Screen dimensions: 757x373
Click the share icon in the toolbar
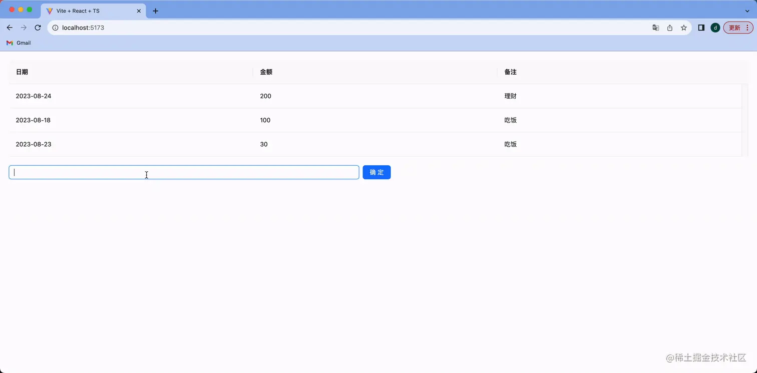(x=670, y=28)
